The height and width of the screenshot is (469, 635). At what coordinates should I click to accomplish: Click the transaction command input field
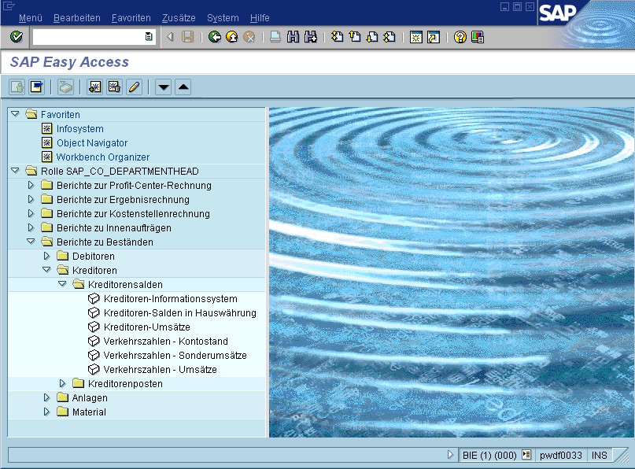click(88, 37)
